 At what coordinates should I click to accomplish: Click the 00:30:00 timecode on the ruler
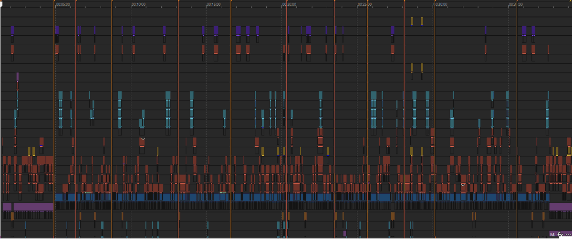[440, 4]
